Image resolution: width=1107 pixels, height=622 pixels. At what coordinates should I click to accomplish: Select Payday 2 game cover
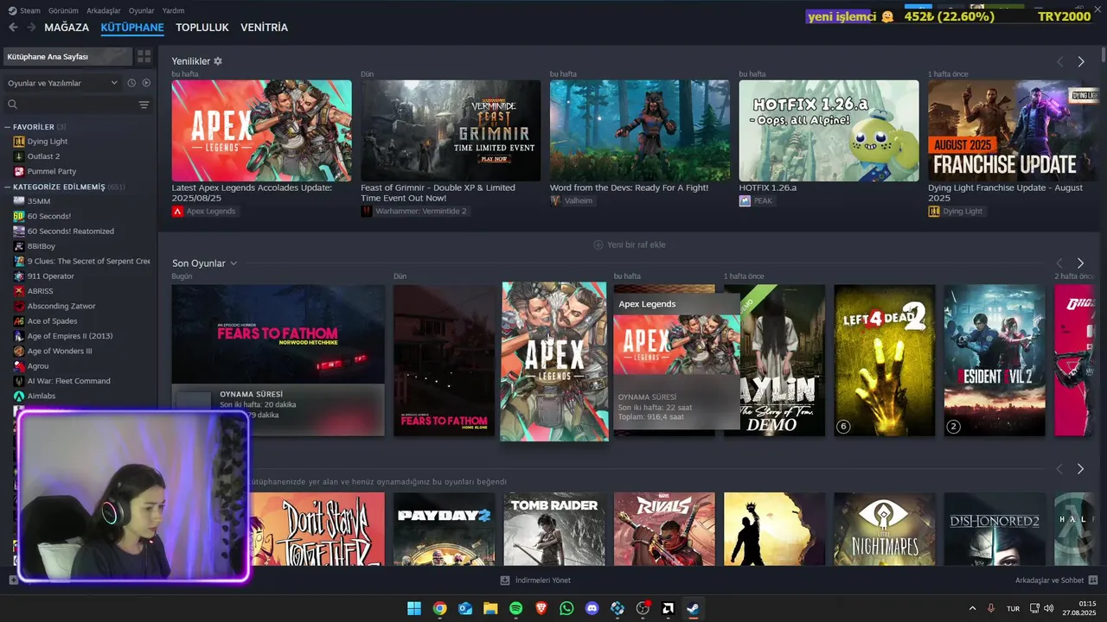(x=444, y=529)
